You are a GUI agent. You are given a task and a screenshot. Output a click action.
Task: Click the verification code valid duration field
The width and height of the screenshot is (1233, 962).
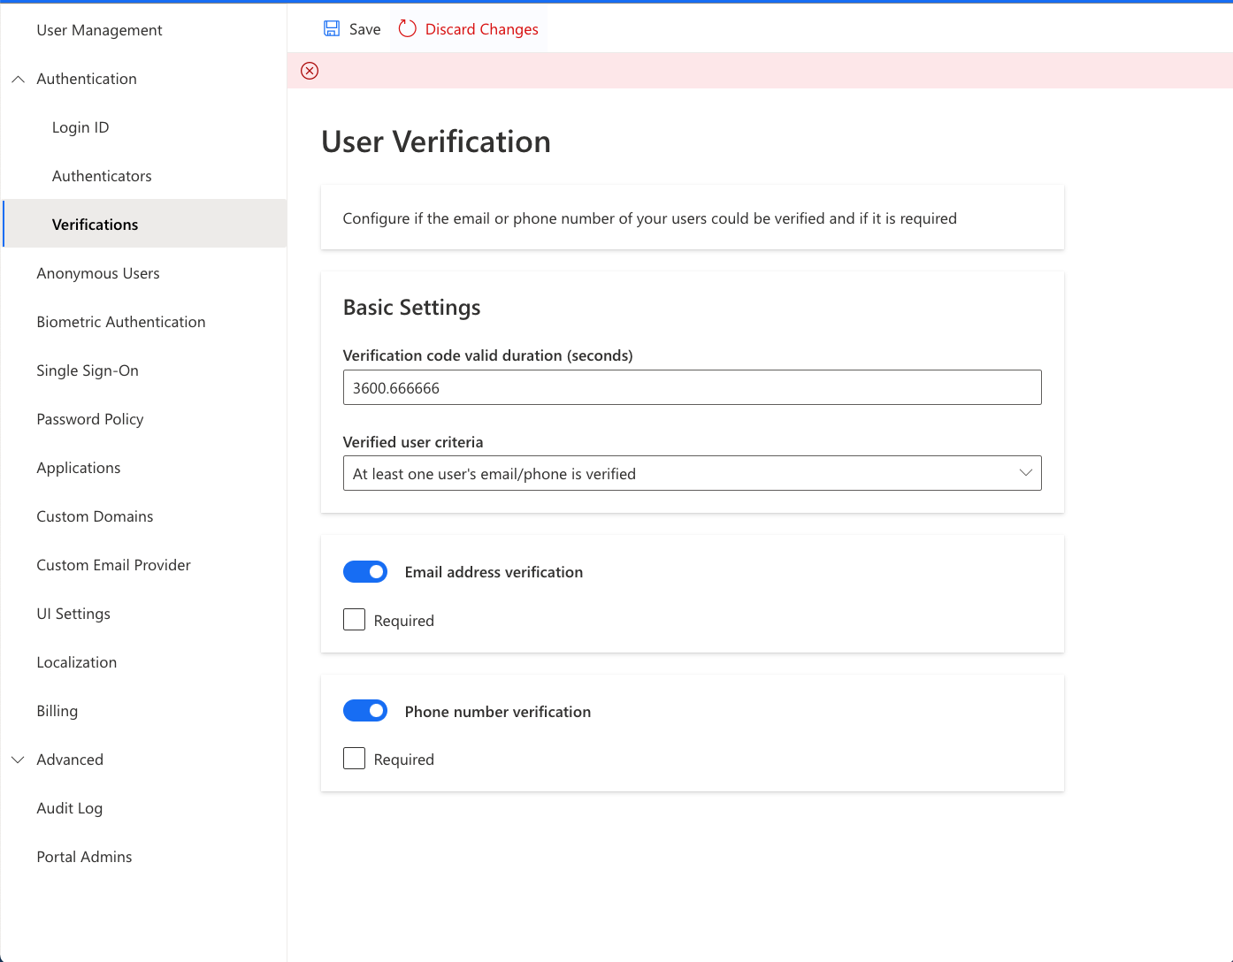click(692, 387)
